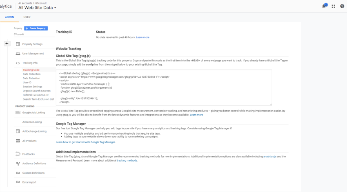Expand Custom Definitions section

[33, 173]
